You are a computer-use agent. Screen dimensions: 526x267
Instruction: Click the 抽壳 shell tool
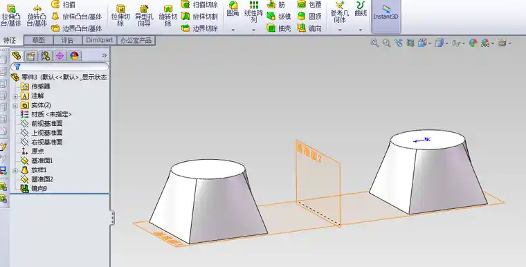click(279, 28)
